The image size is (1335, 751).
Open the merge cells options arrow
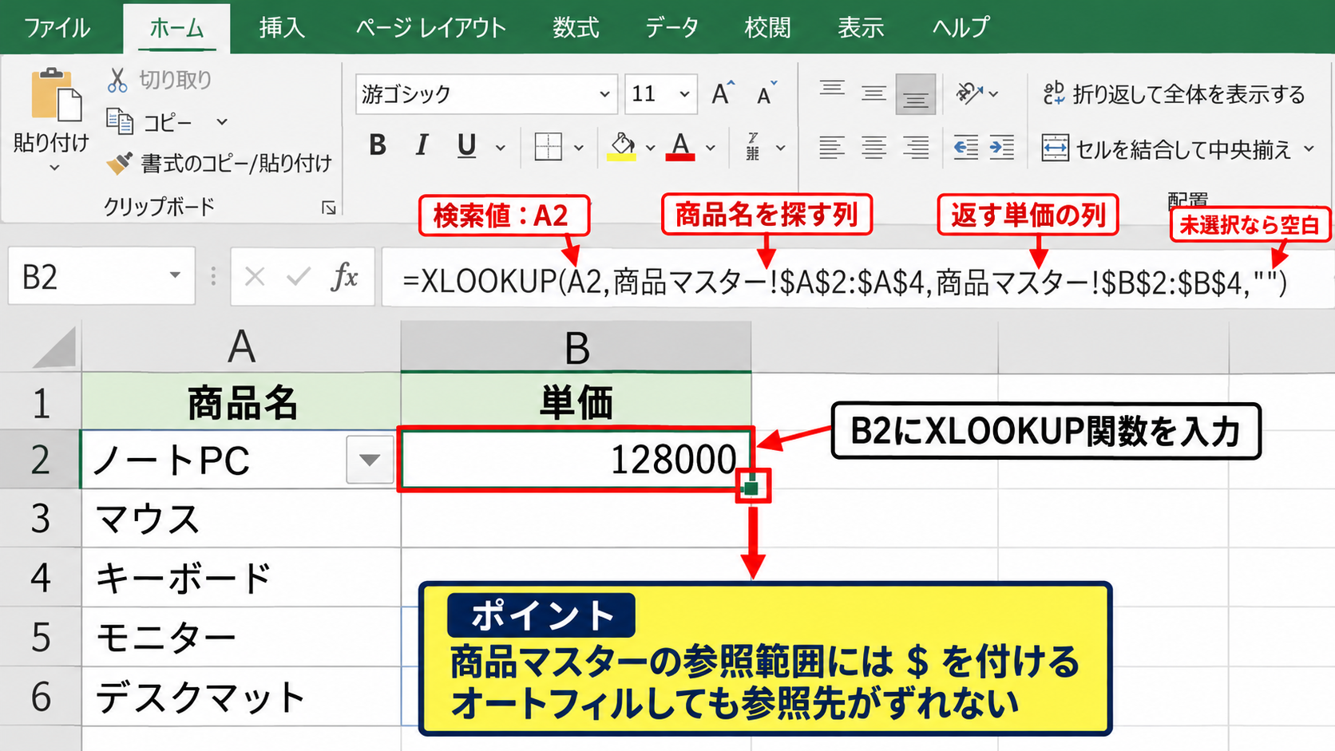[1309, 148]
